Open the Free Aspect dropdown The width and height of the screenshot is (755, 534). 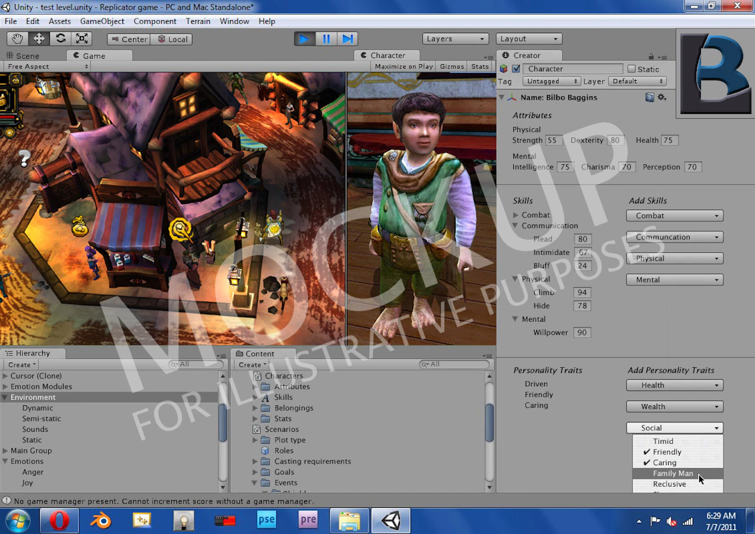[47, 66]
